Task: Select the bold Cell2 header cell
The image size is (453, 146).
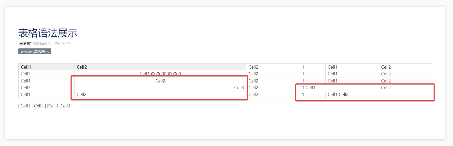Action: tap(160, 67)
